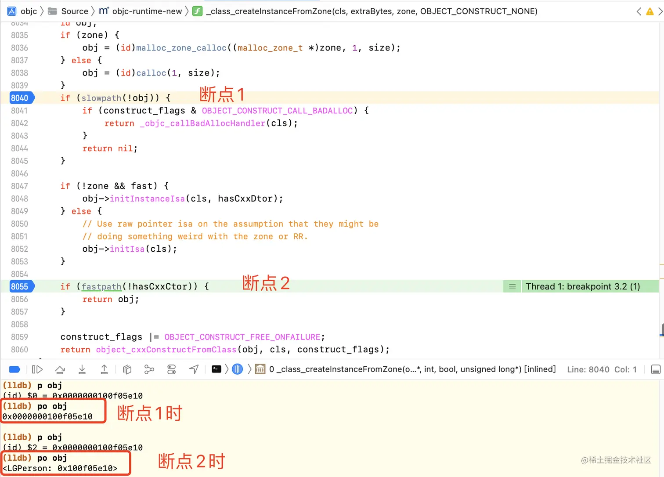
Task: Click OBJECT_CONSTRUCT_FREE_ONFAILURE constant
Action: (242, 337)
